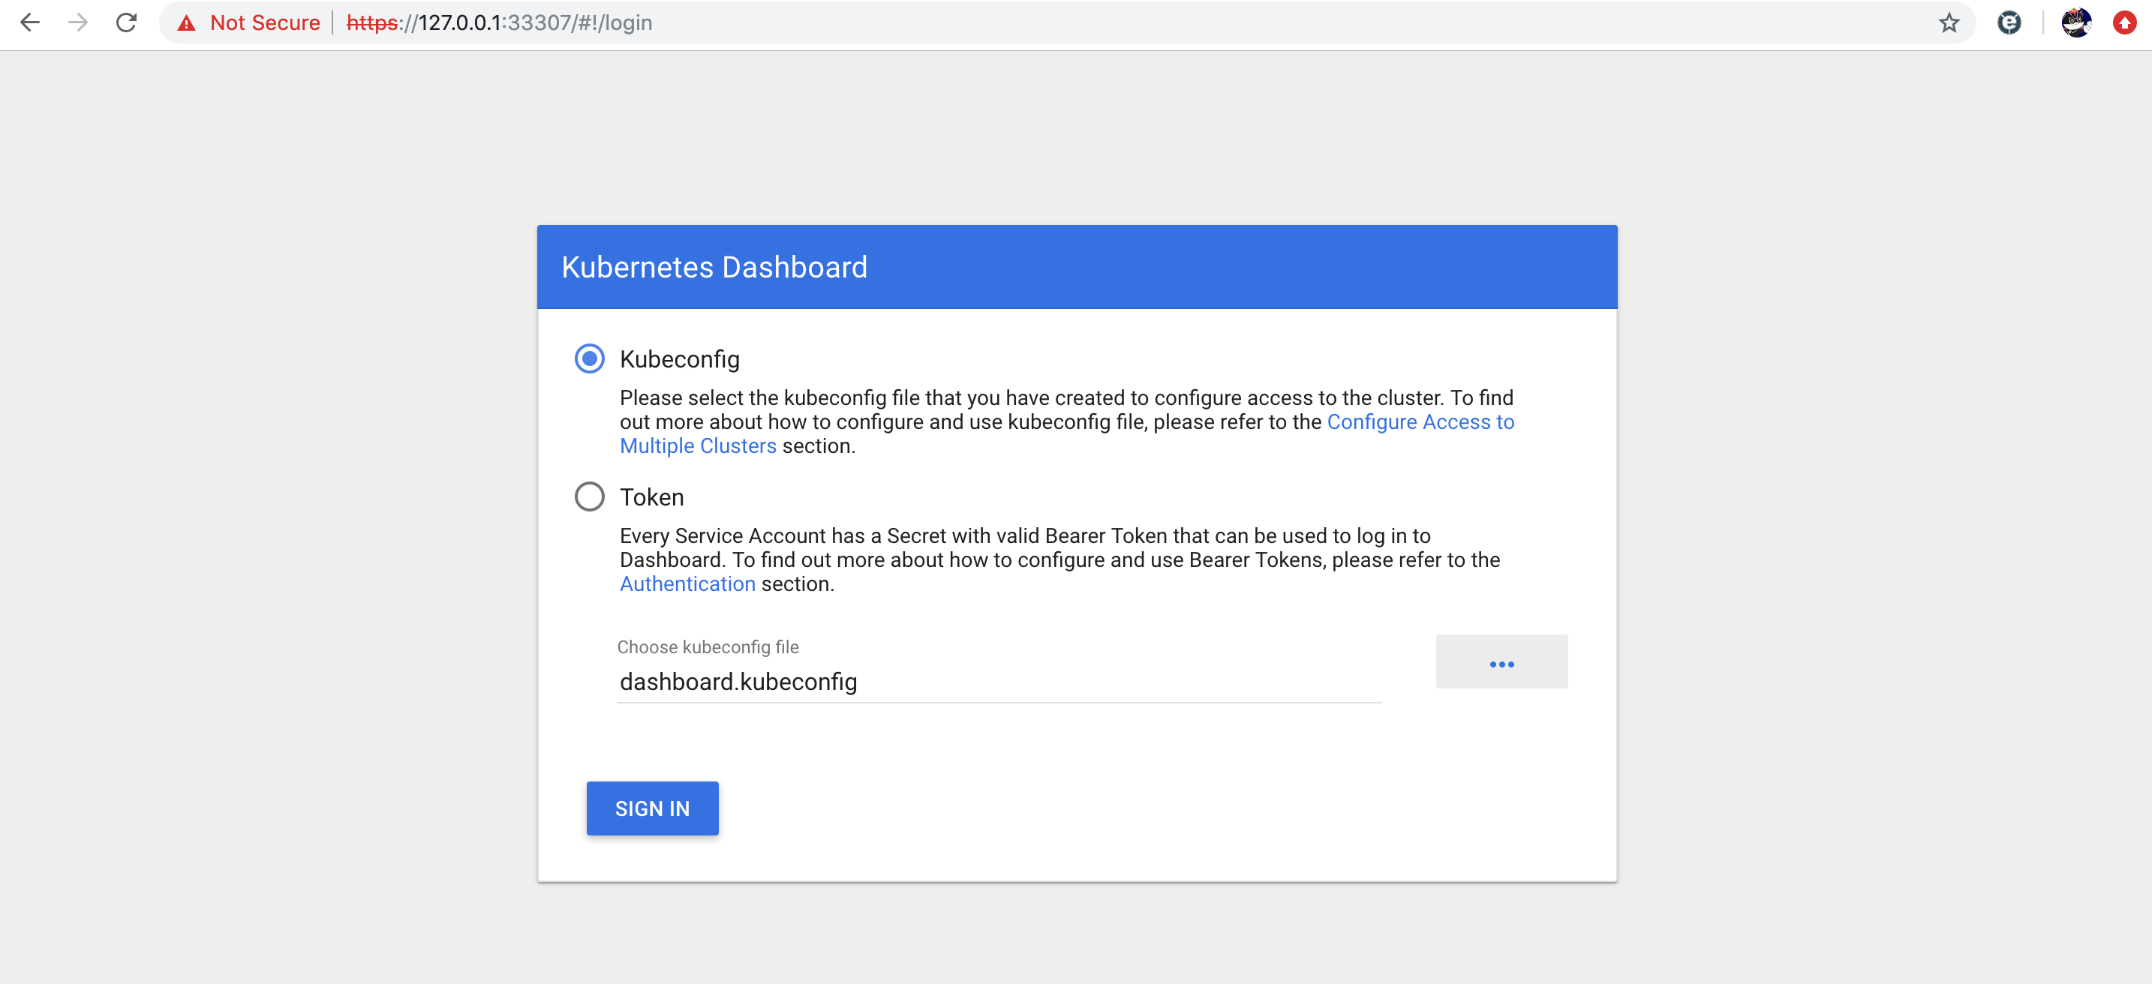The width and height of the screenshot is (2152, 984).
Task: Open the Configure Access to Multiple Clusters link
Action: point(1420,421)
